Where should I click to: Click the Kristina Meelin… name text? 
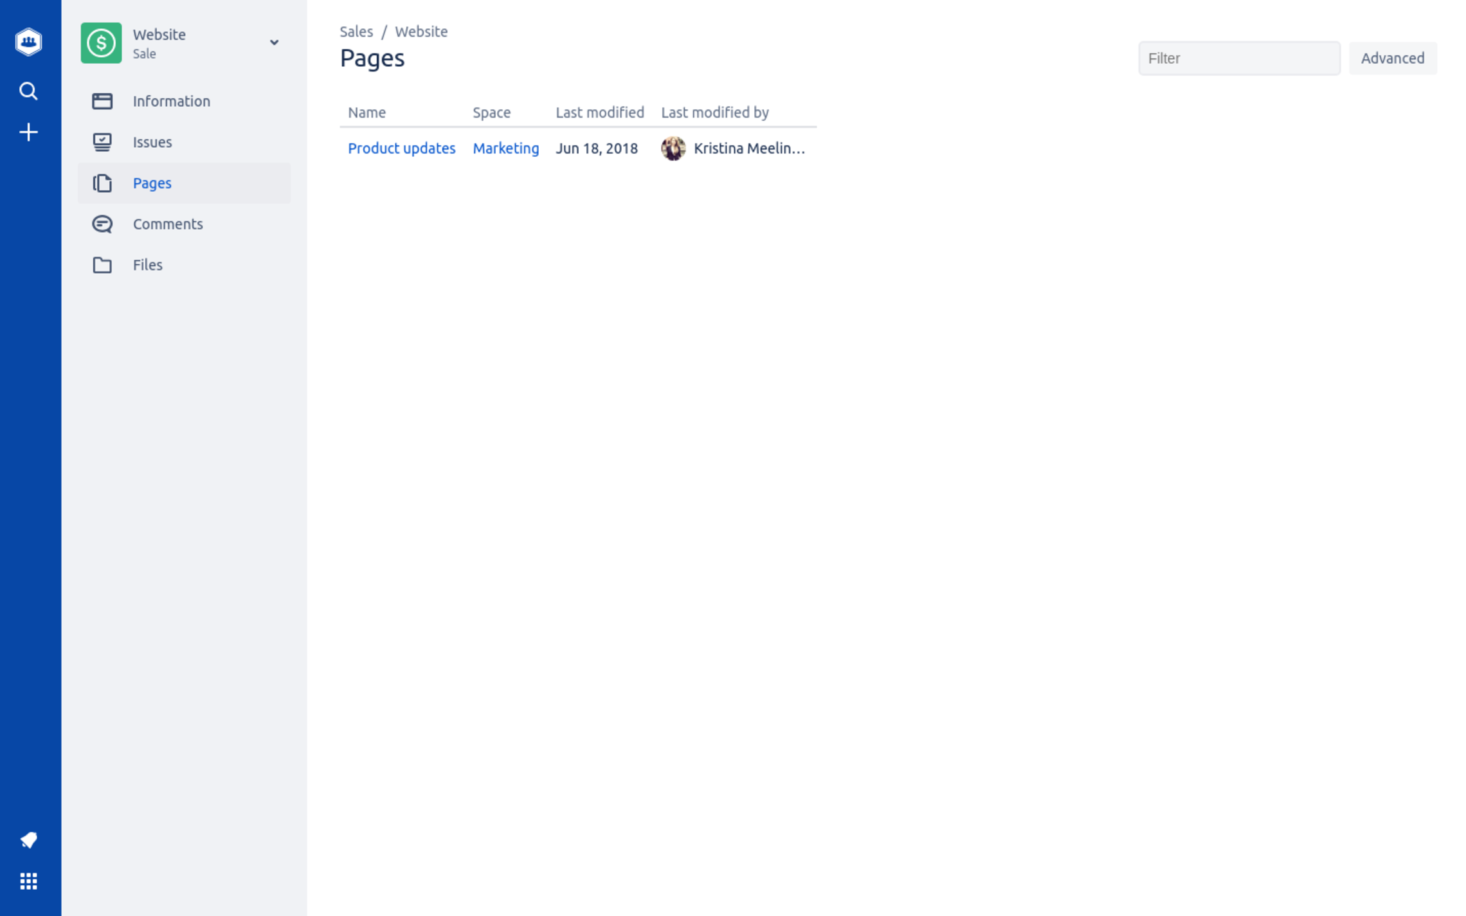tap(749, 148)
